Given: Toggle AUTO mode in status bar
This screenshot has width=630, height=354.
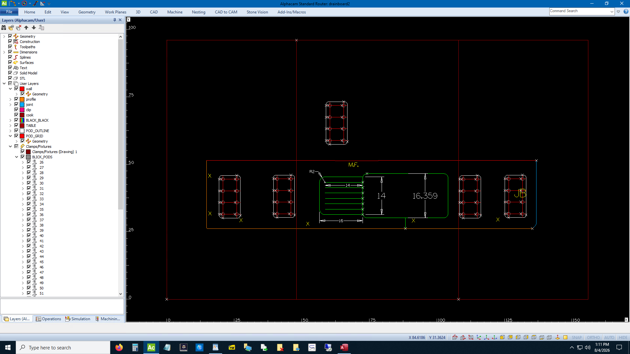Looking at the screenshot, I should tap(609, 337).
